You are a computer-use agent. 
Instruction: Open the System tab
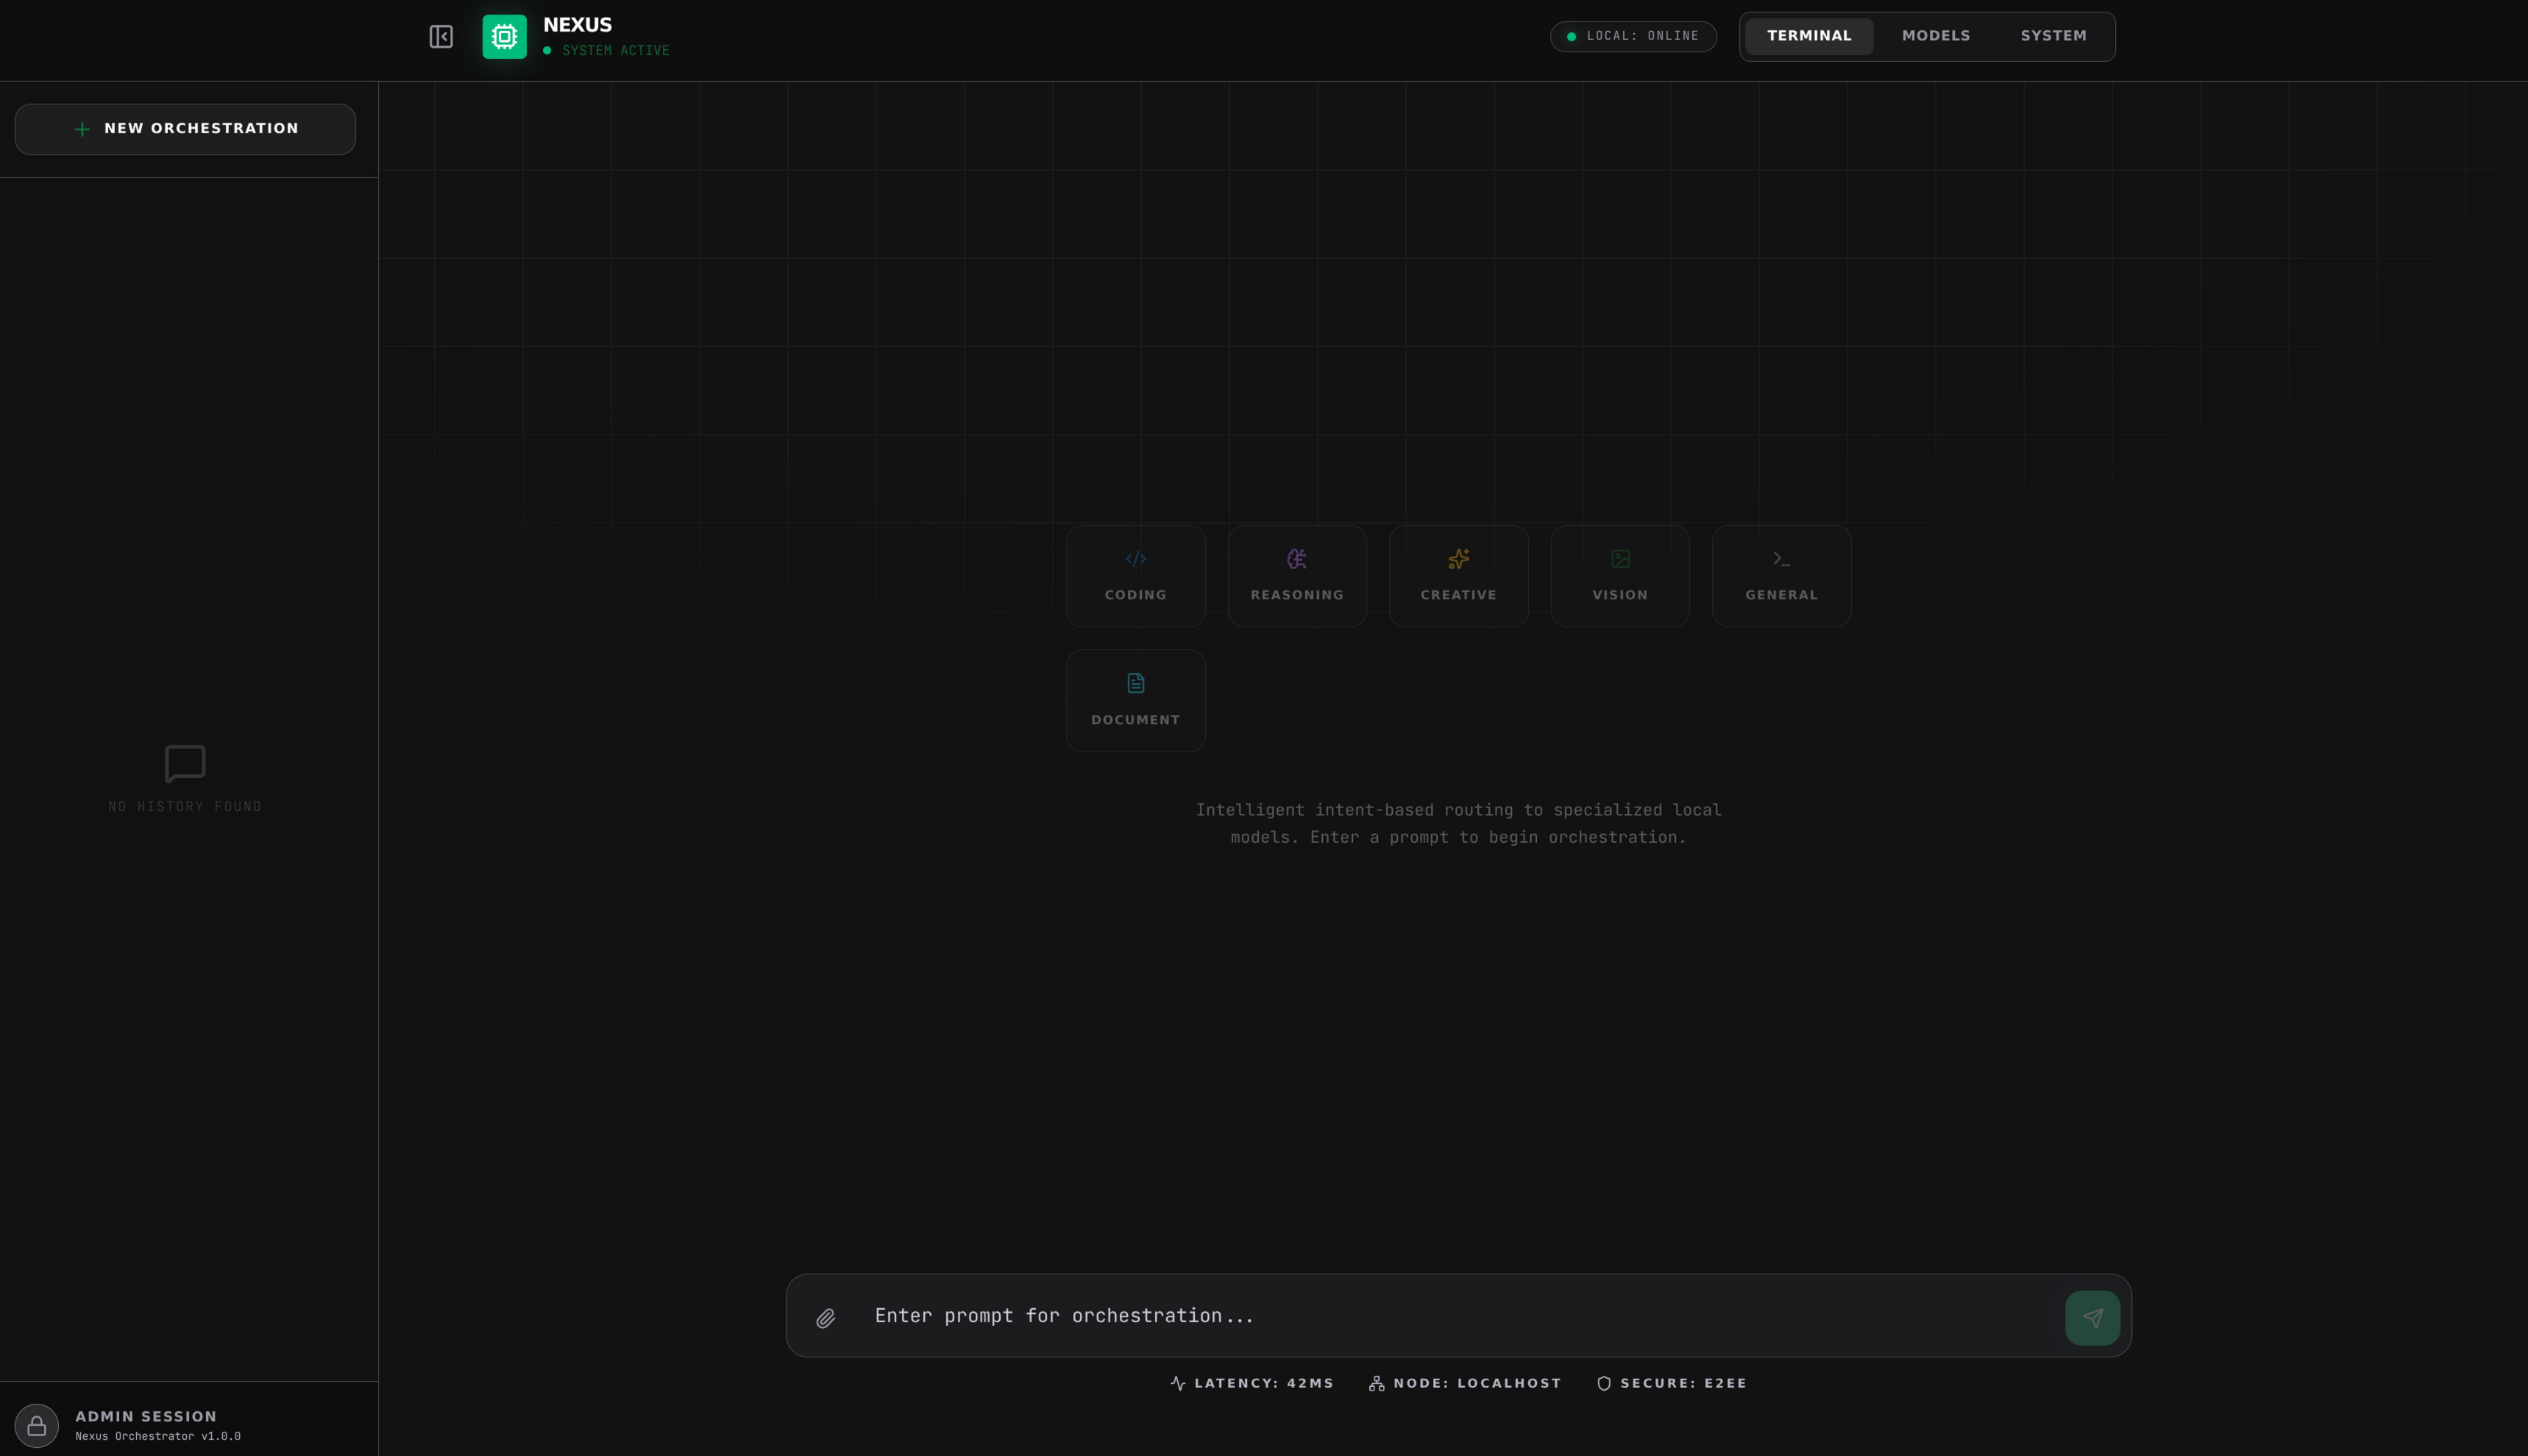click(x=2053, y=36)
